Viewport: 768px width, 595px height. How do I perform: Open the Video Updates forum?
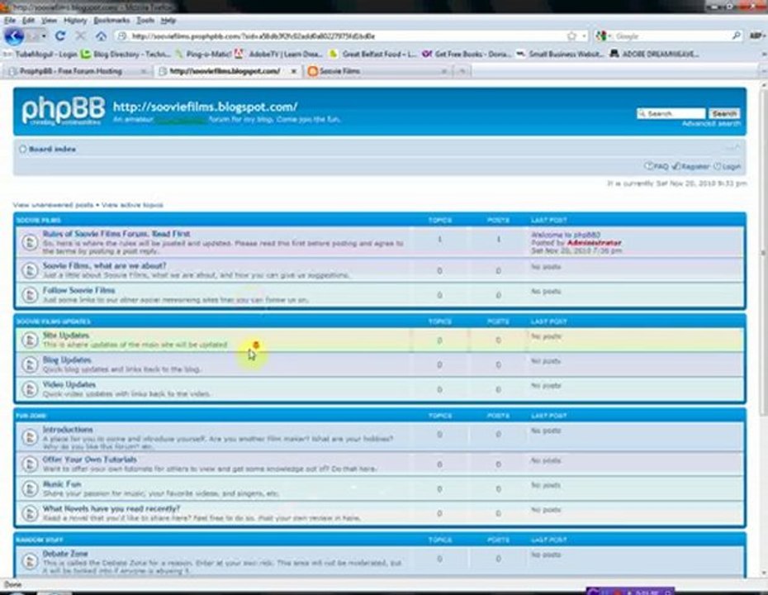pyautogui.click(x=69, y=384)
